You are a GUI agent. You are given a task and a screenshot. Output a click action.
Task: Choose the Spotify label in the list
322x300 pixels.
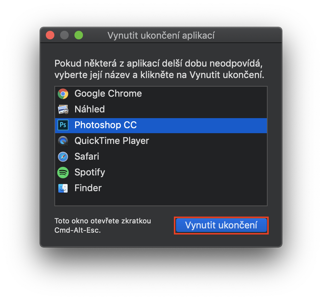(x=90, y=173)
